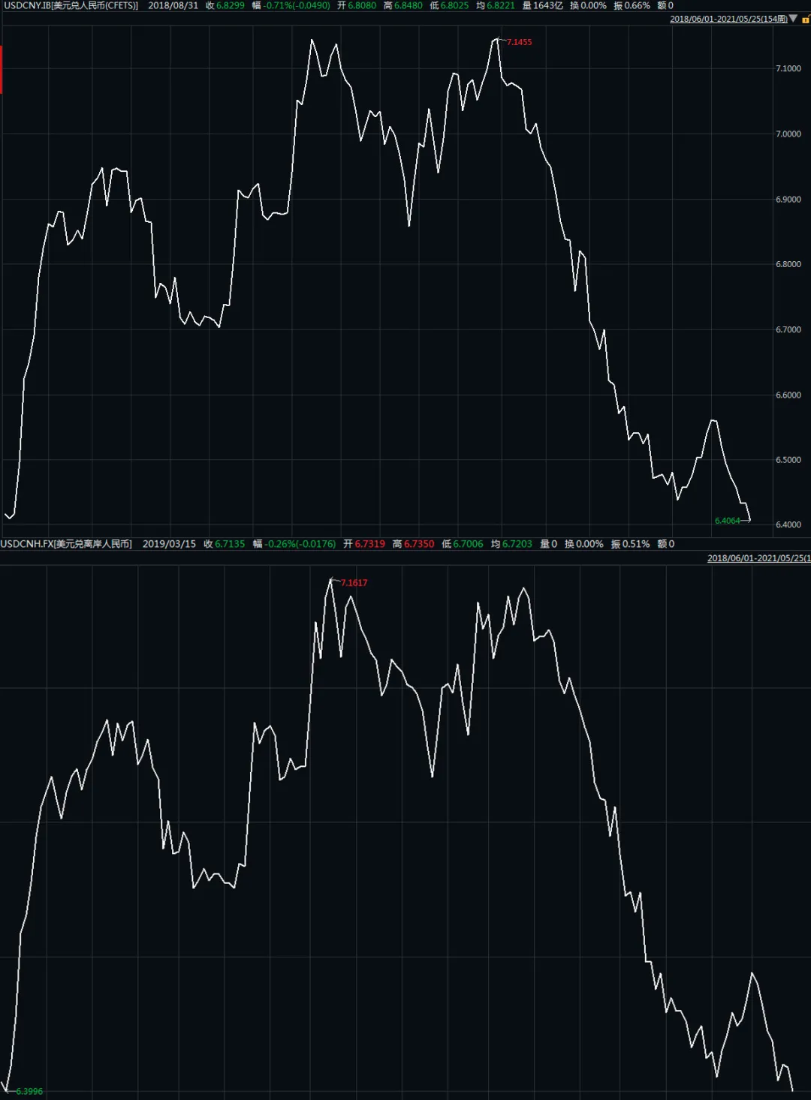Click the lower chart's date range link
811x1100 pixels.
point(758,558)
